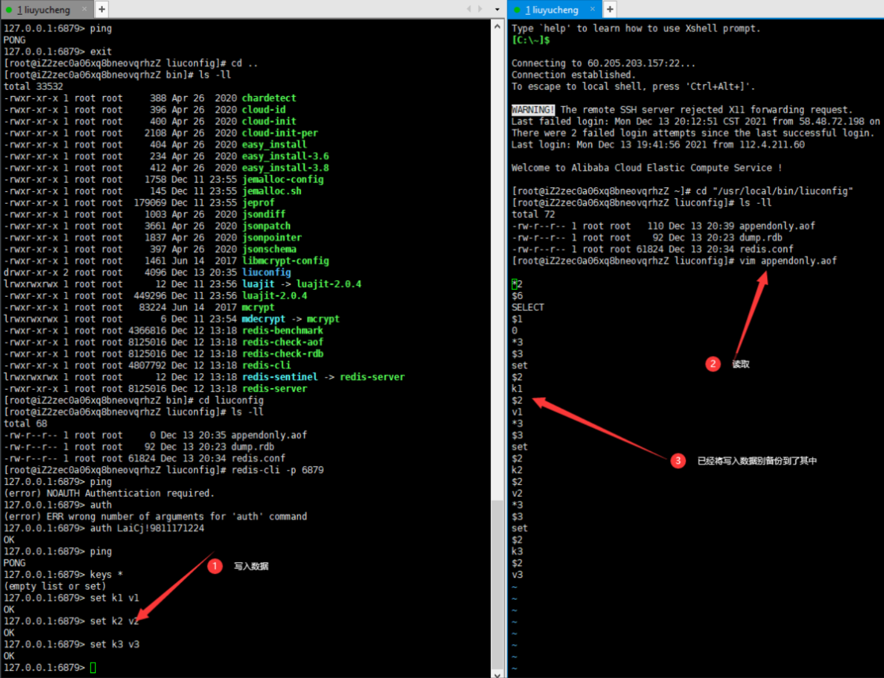Viewport: 884px width, 678px height.
Task: Click the right tab-scroll arrow in the left pane
Action: point(480,9)
